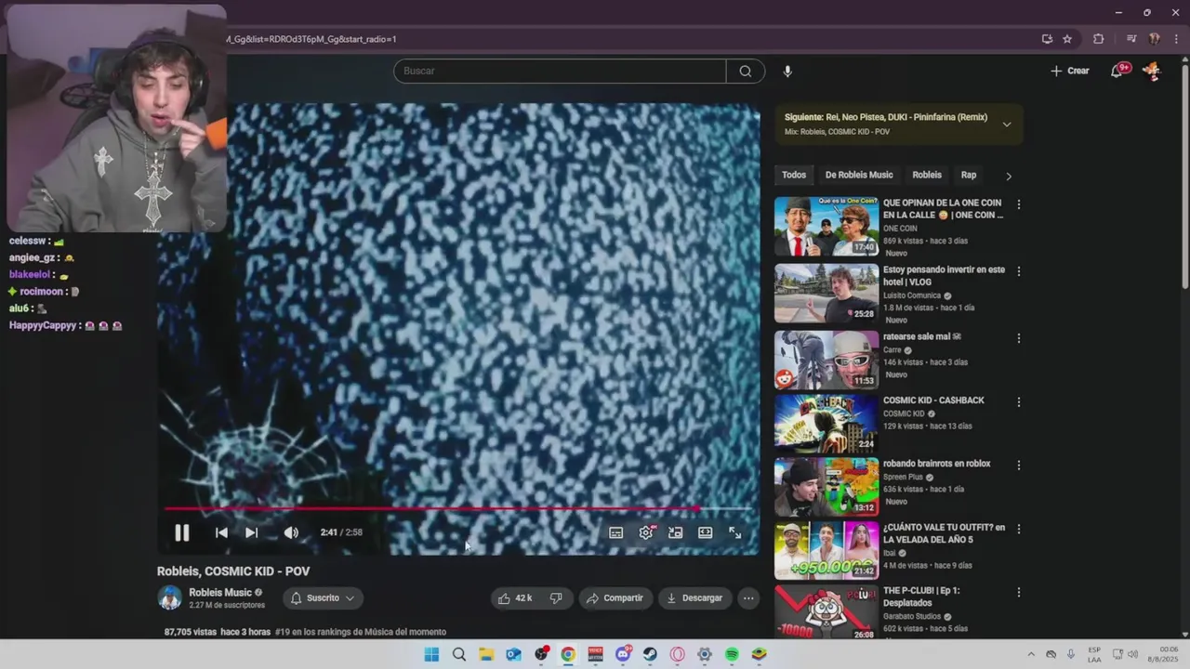1190x669 pixels.
Task: Switch to miniplayer mode
Action: [x=676, y=532]
